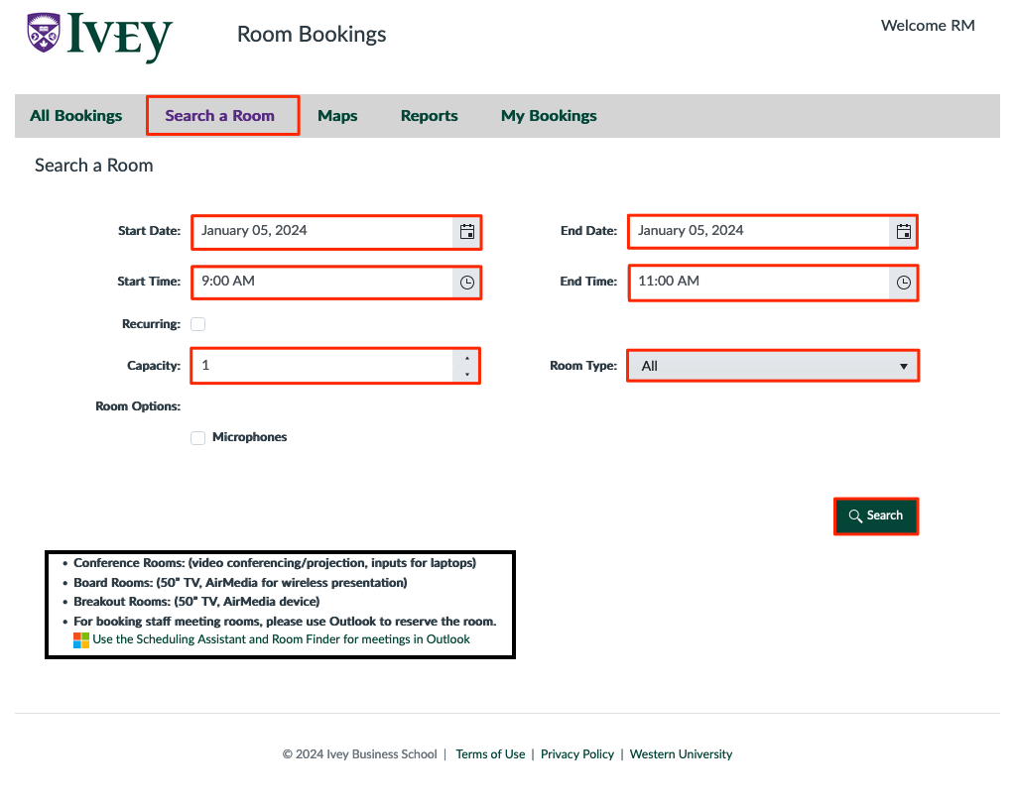Image resolution: width=1015 pixels, height=803 pixels.
Task: Open the Scheduling Assistant and Room Finder link
Action: 281,639
